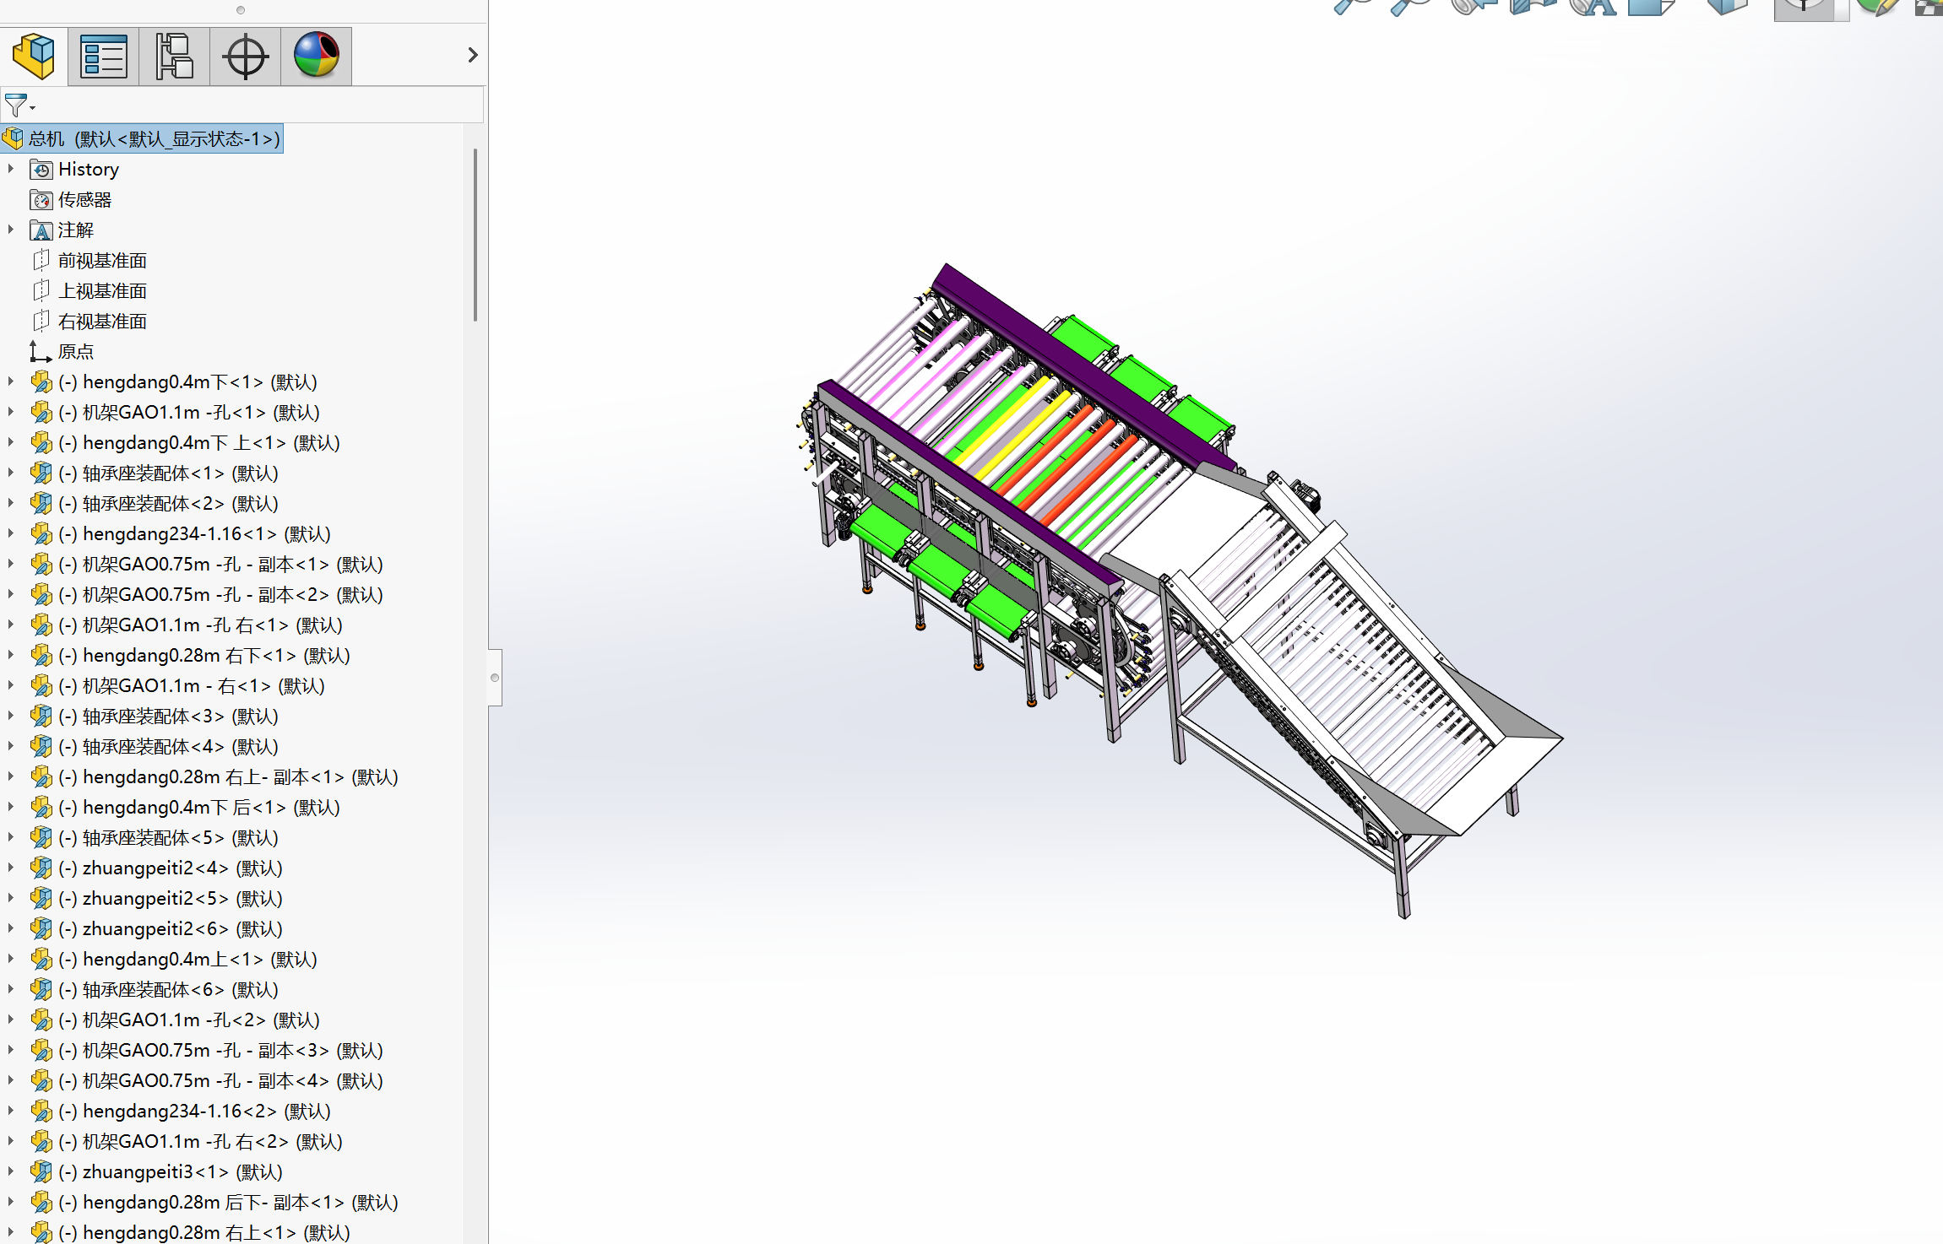The height and width of the screenshot is (1244, 1943).
Task: Click the 轴承座装配体<1> assembly icon
Action: click(x=41, y=473)
